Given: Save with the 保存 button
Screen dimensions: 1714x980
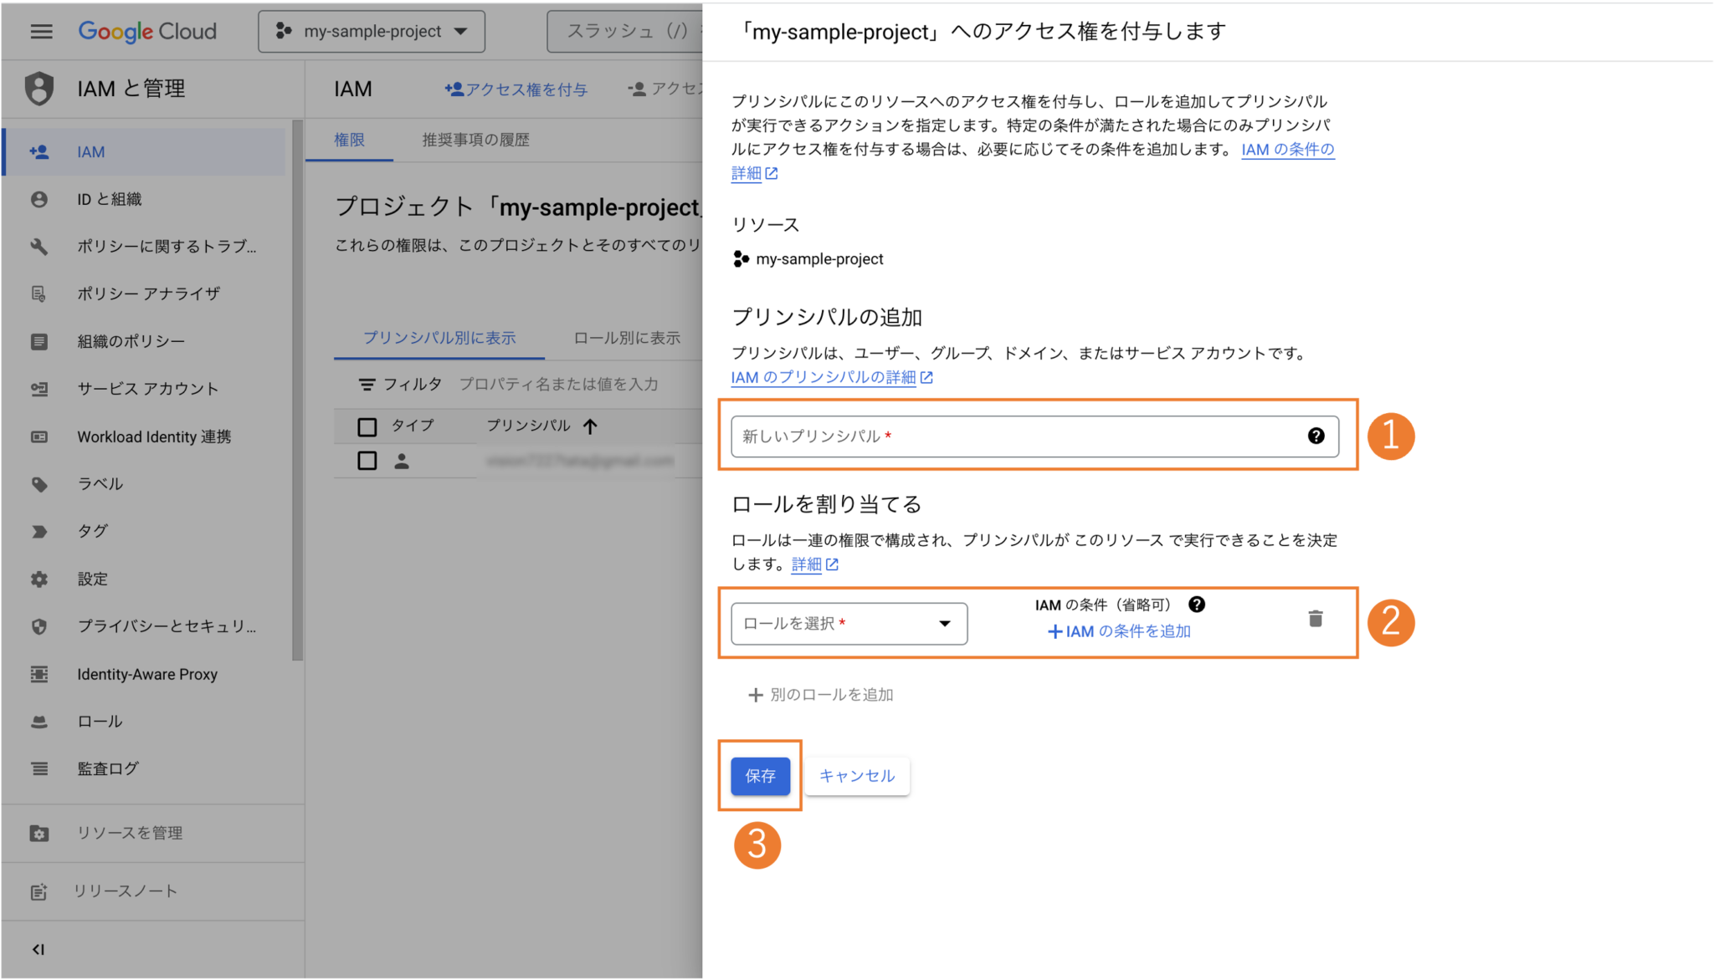Looking at the screenshot, I should [x=760, y=776].
